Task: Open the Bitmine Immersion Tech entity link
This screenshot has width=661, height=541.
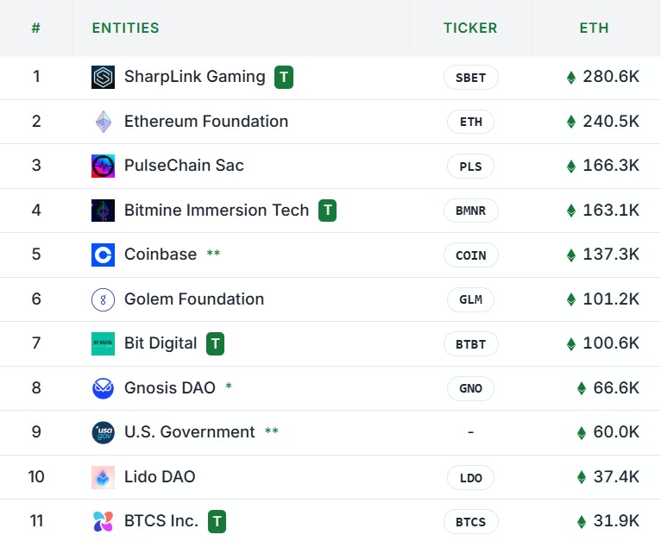Action: (x=217, y=210)
